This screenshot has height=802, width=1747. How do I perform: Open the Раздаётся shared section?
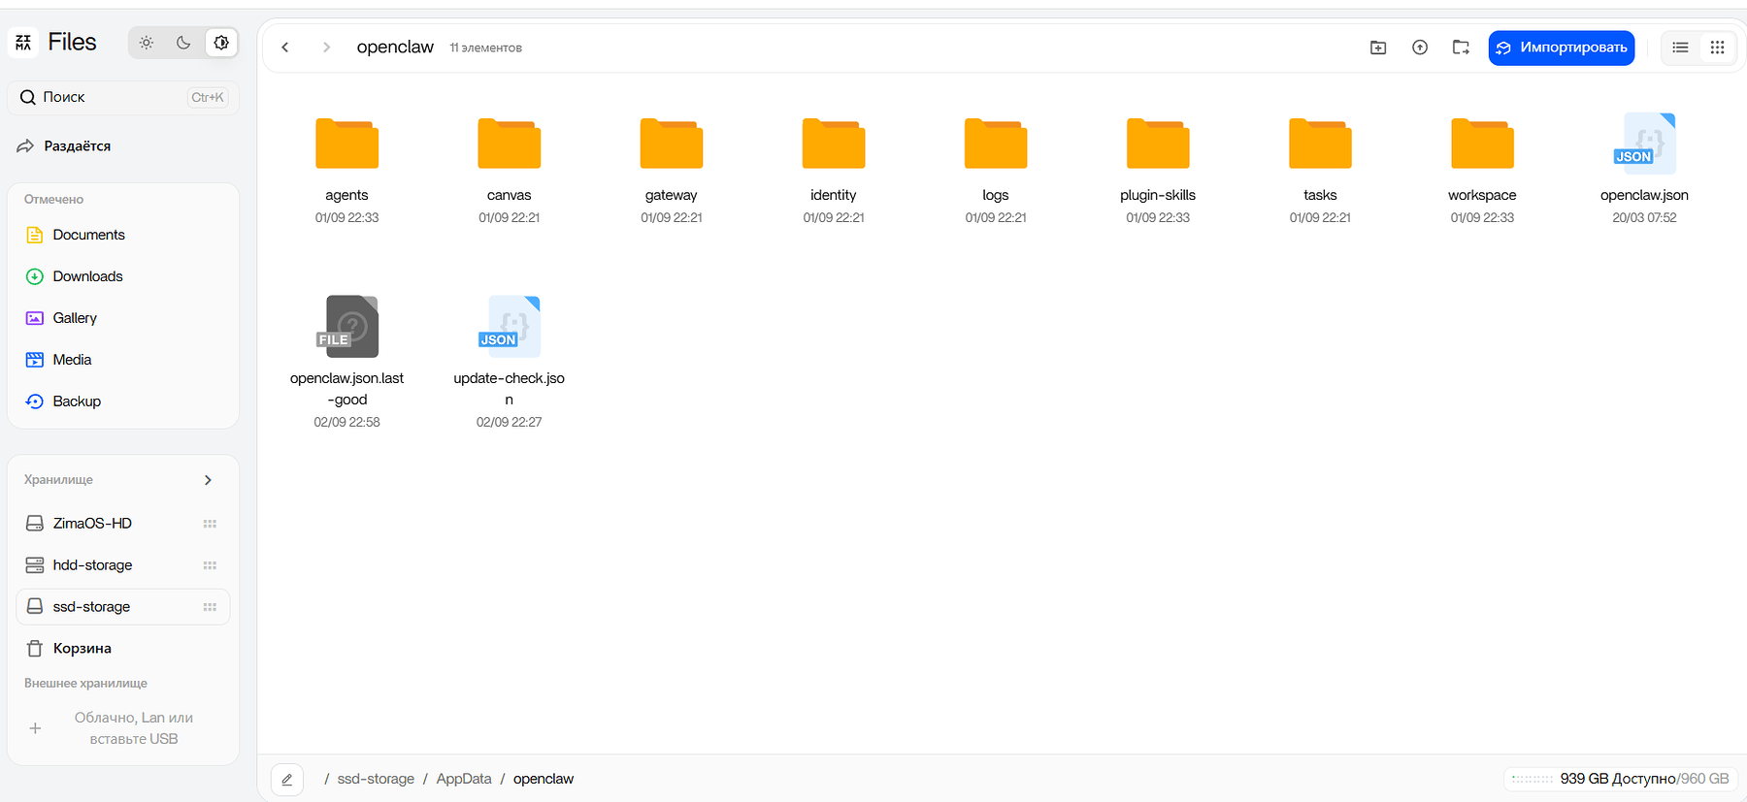(65, 146)
